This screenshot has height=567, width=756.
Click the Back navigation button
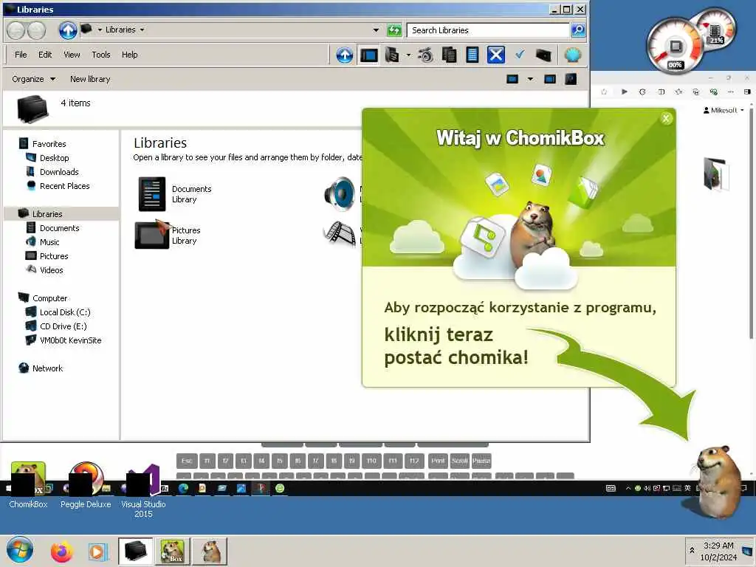point(16,30)
